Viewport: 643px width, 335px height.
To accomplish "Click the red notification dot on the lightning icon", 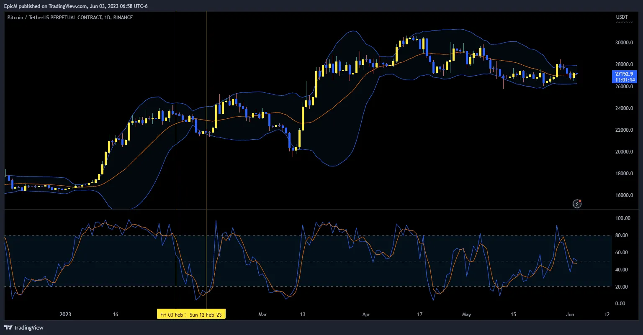I will (580, 201).
